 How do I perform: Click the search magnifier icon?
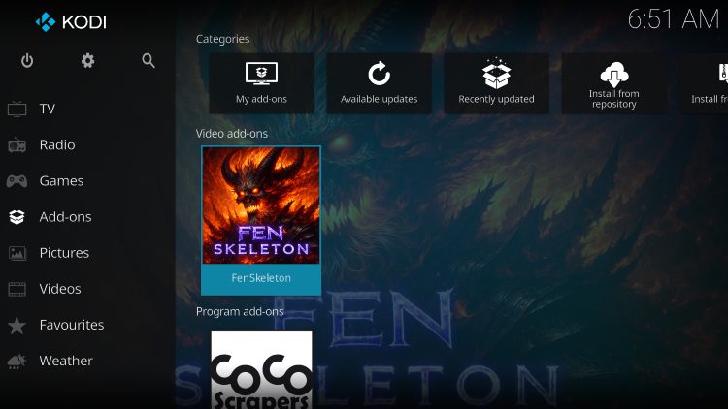click(x=149, y=61)
